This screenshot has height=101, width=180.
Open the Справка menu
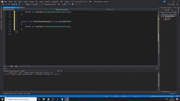pos(67,2)
